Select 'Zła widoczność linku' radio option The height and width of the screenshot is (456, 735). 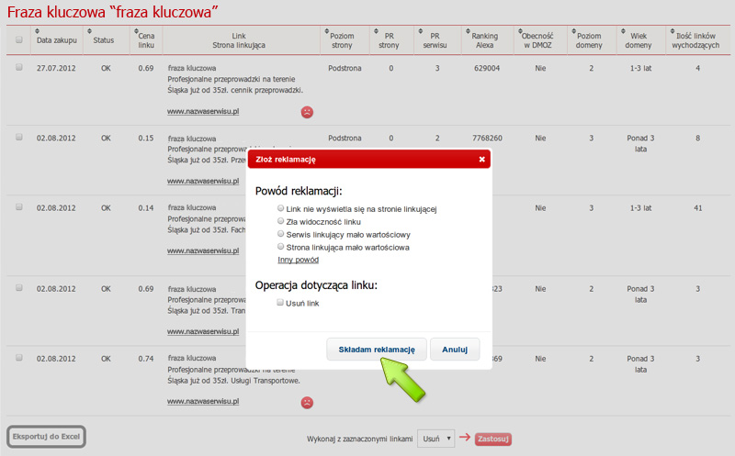coord(281,222)
